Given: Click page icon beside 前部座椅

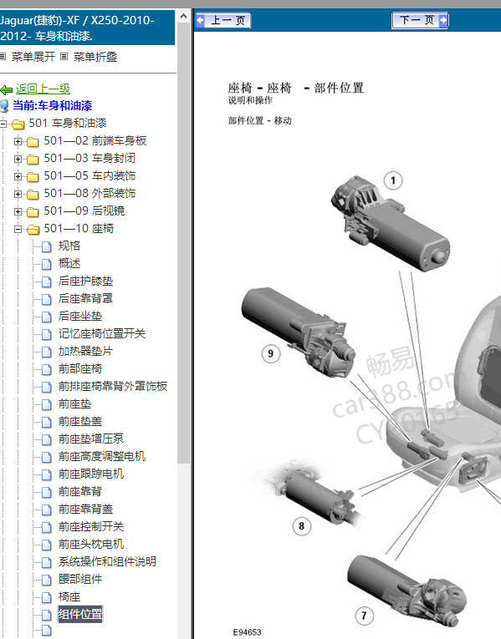Looking at the screenshot, I should coord(47,370).
